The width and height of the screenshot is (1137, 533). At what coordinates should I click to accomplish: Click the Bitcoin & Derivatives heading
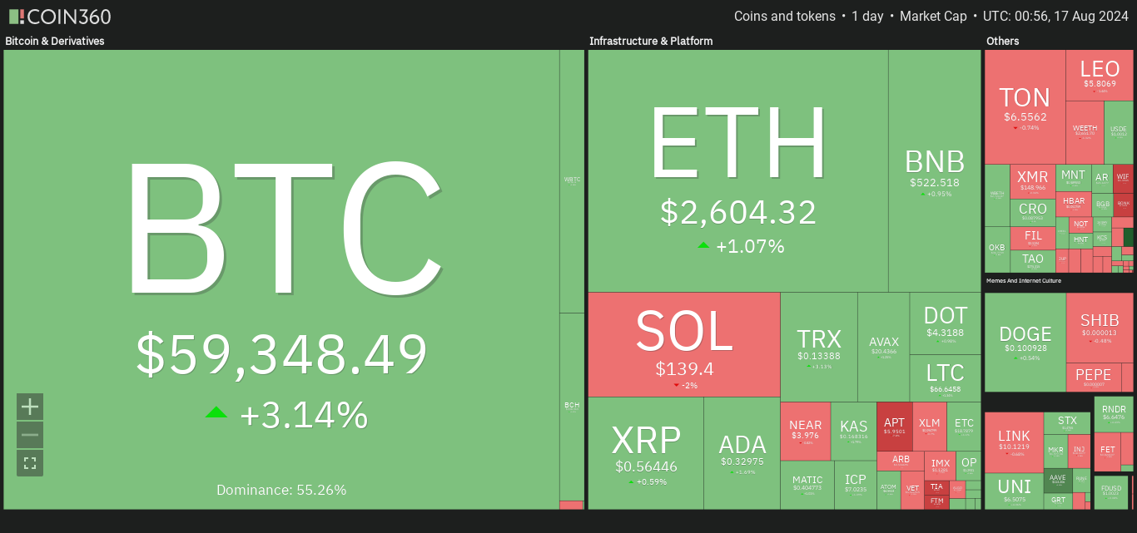pos(55,41)
